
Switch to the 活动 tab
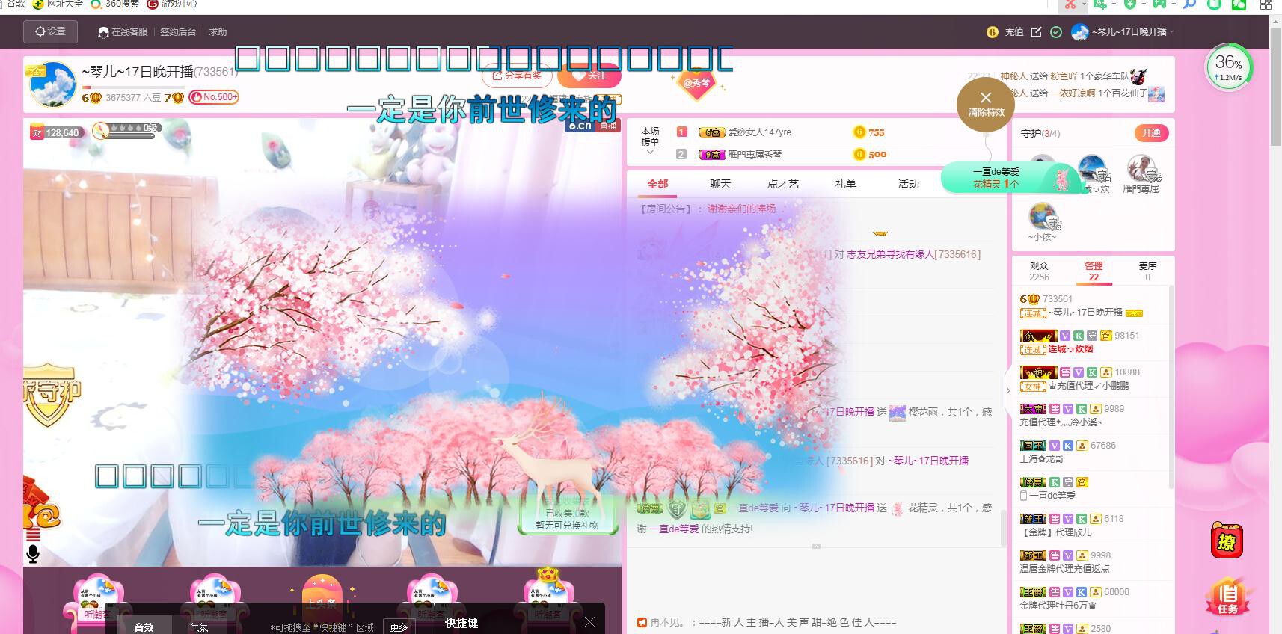(x=908, y=184)
